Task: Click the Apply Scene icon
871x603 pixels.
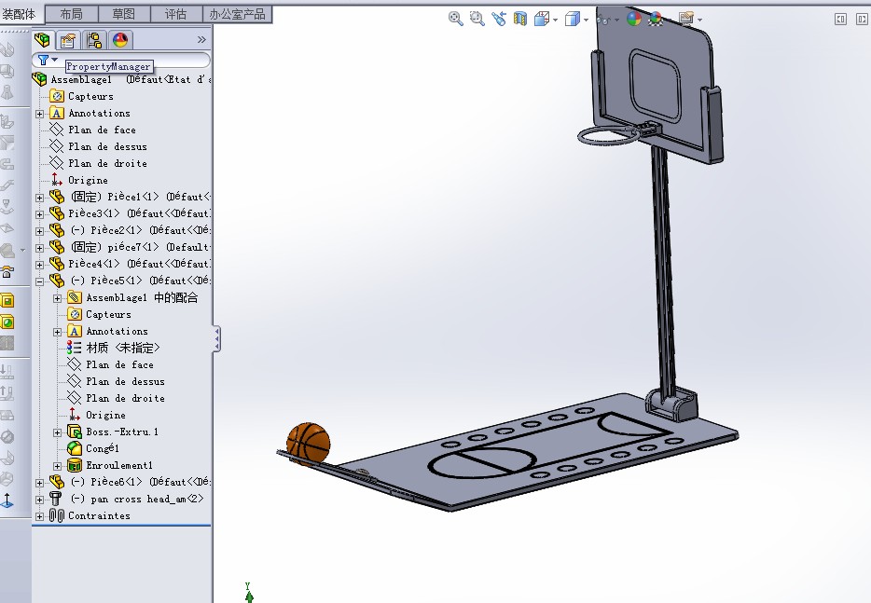Action: 656,19
